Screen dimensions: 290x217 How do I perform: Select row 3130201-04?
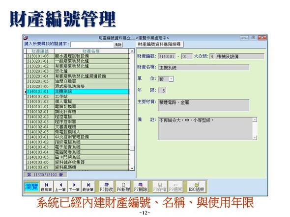tap(78, 76)
